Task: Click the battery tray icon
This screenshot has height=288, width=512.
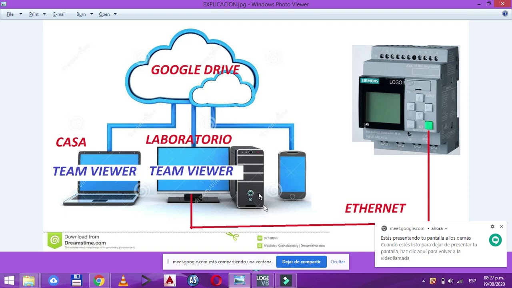Action: click(x=442, y=281)
